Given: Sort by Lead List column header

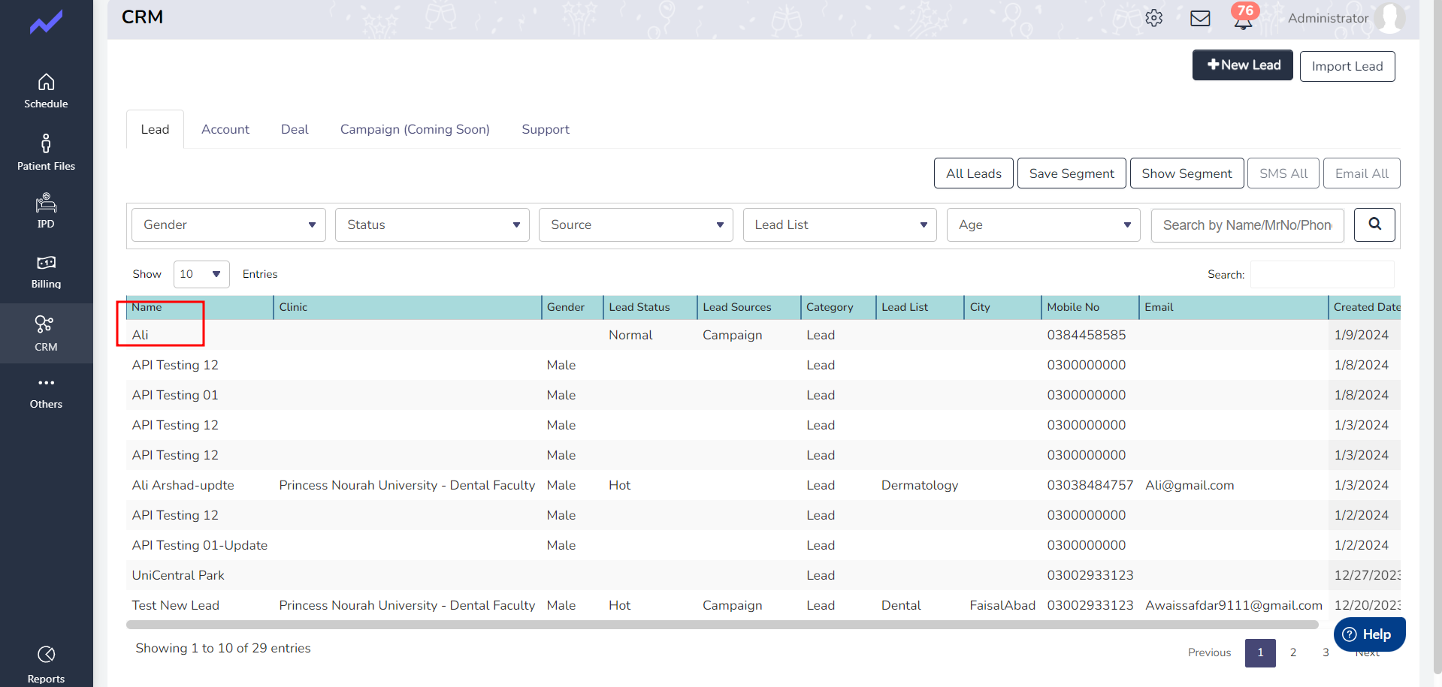Looking at the screenshot, I should click(x=920, y=307).
